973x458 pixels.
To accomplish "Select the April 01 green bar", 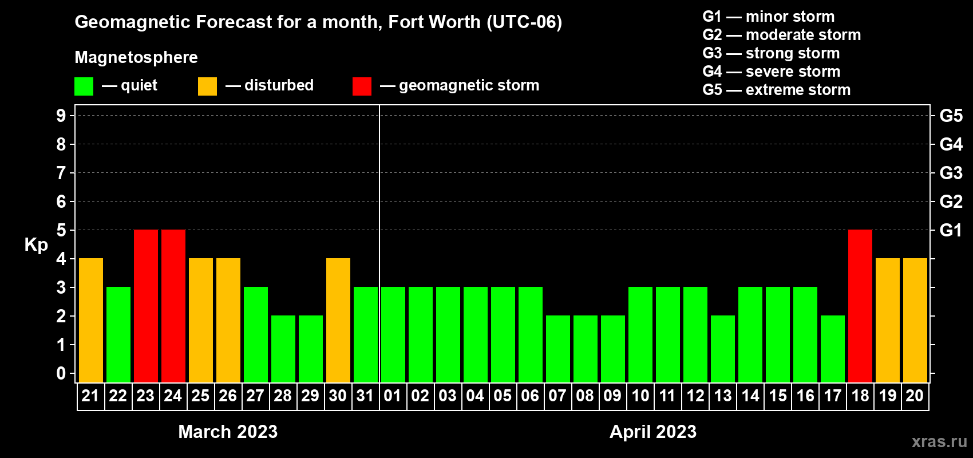I will (393, 335).
